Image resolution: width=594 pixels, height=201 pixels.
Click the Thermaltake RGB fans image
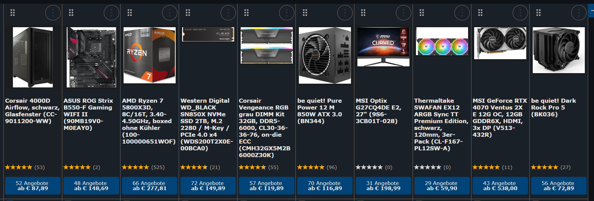point(442,41)
